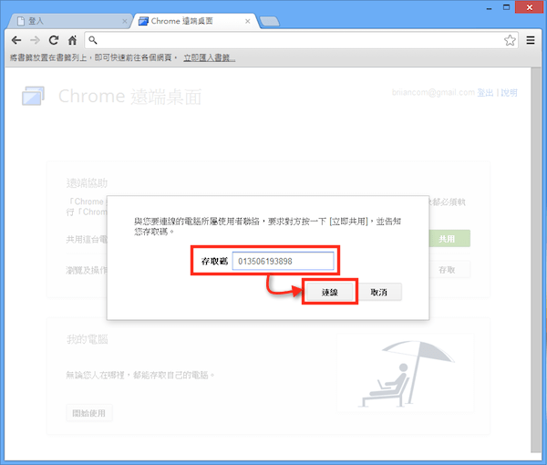
Task: Click the 登出 link
Action: point(486,93)
